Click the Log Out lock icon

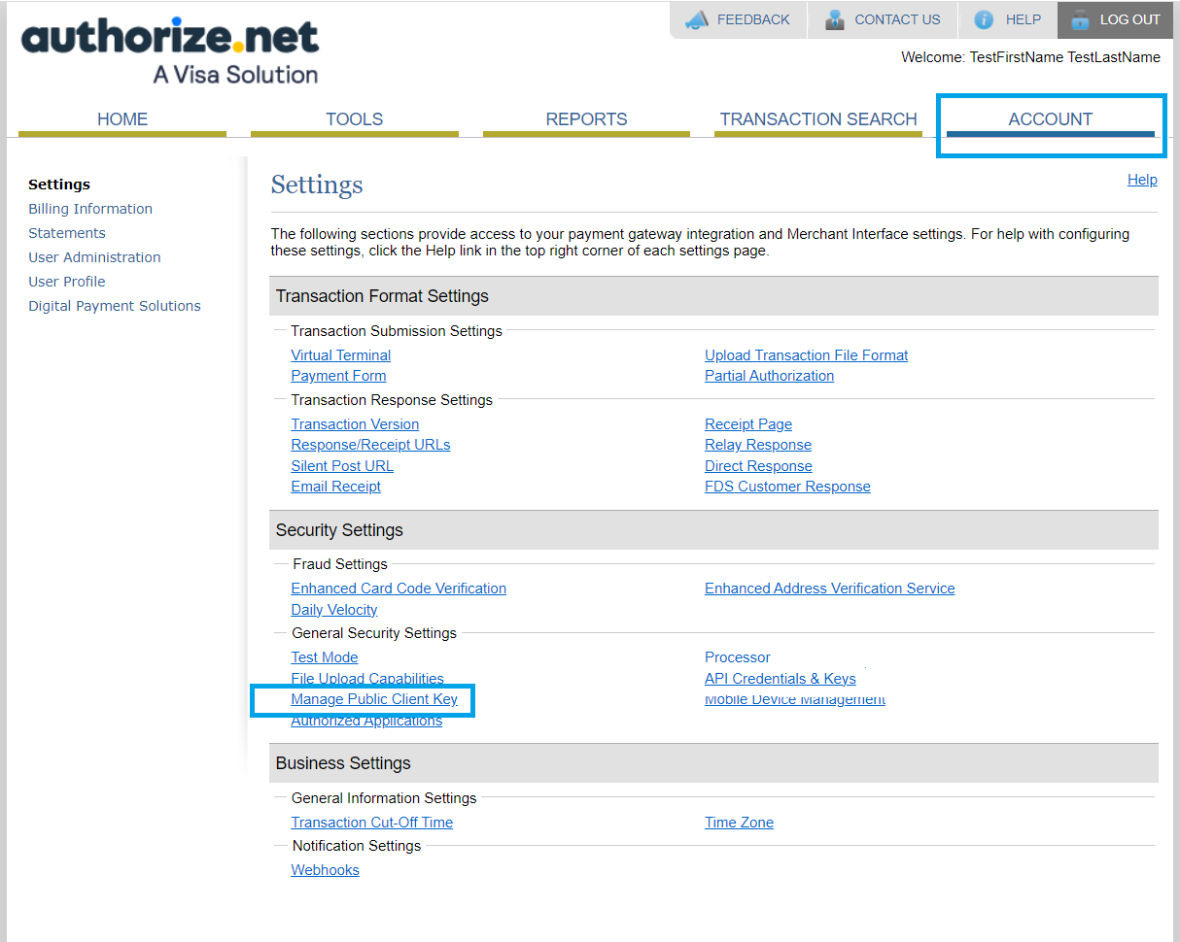pyautogui.click(x=1080, y=19)
